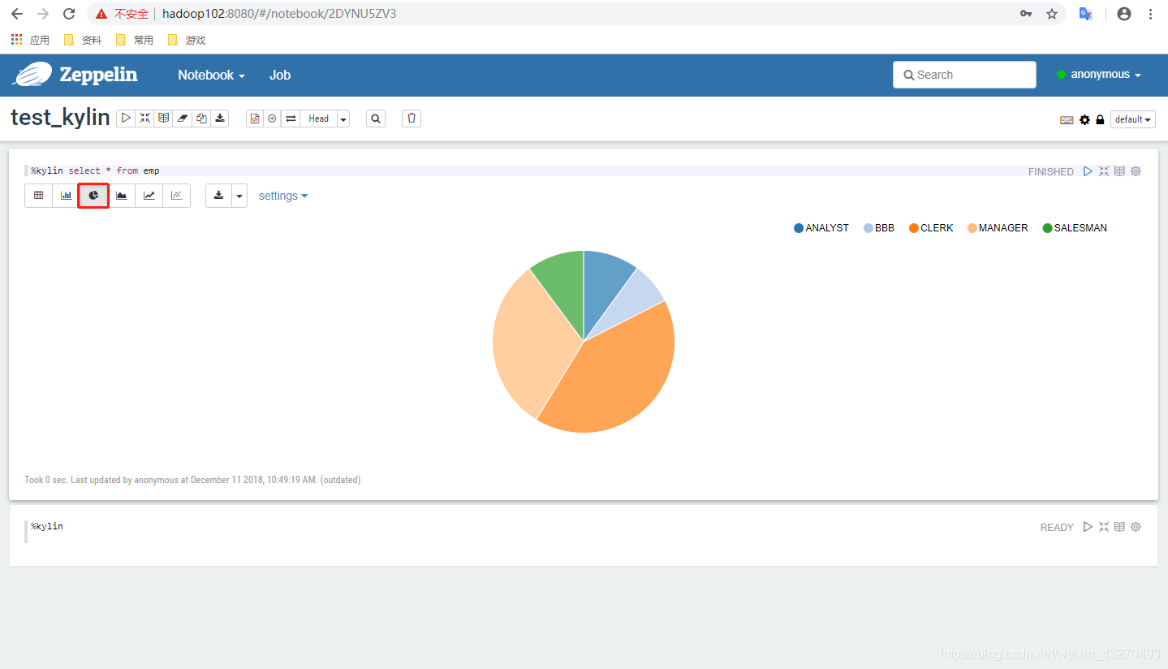Switch result to table view

coord(38,196)
